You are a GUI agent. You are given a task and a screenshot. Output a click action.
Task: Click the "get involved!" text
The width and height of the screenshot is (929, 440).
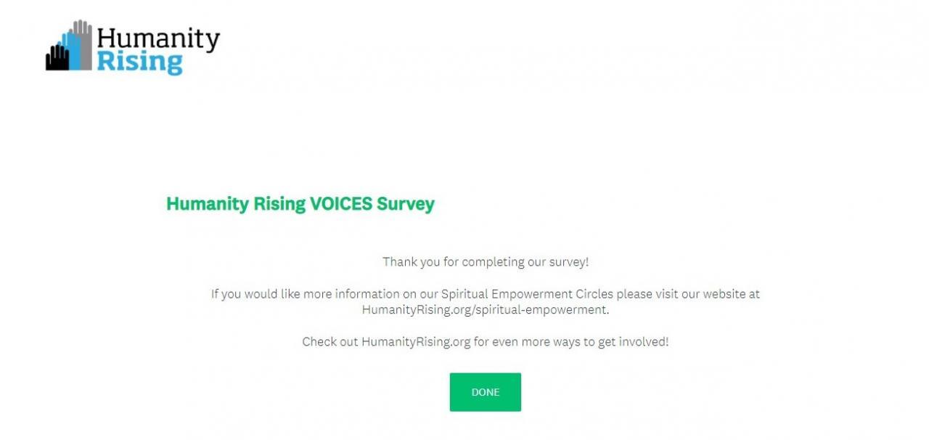pos(633,341)
